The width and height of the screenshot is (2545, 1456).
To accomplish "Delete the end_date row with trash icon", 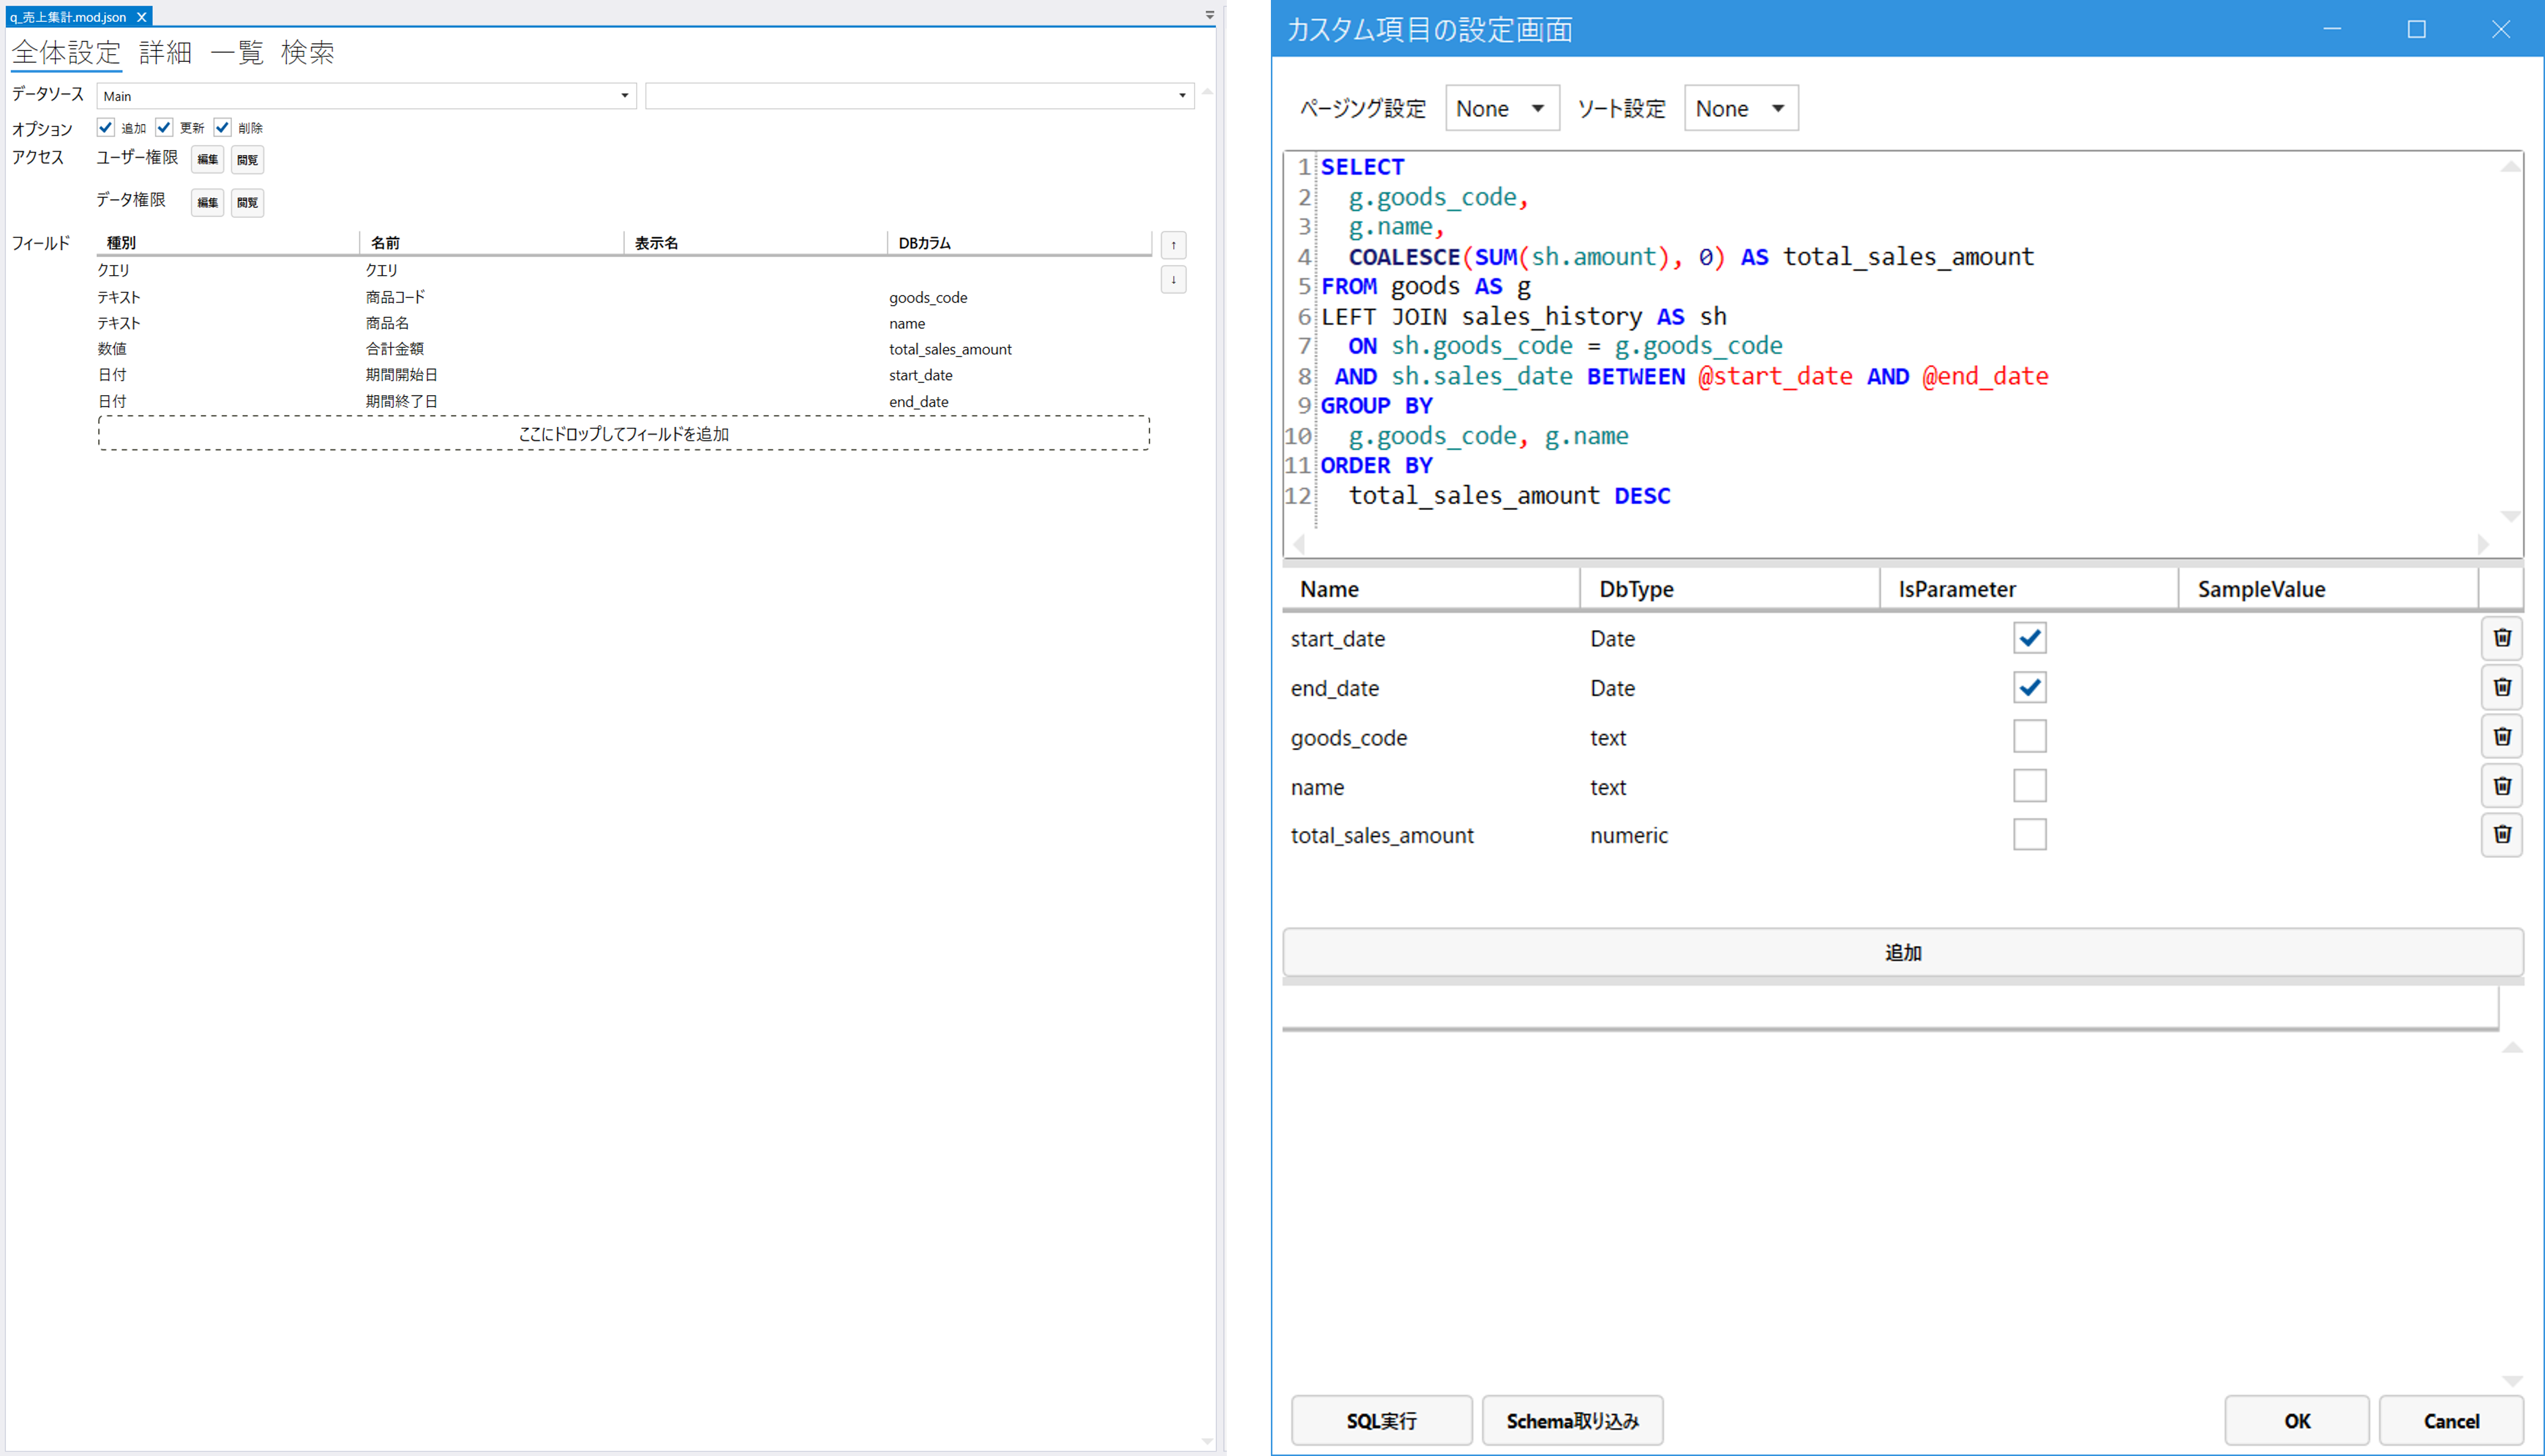I will click(x=2501, y=687).
